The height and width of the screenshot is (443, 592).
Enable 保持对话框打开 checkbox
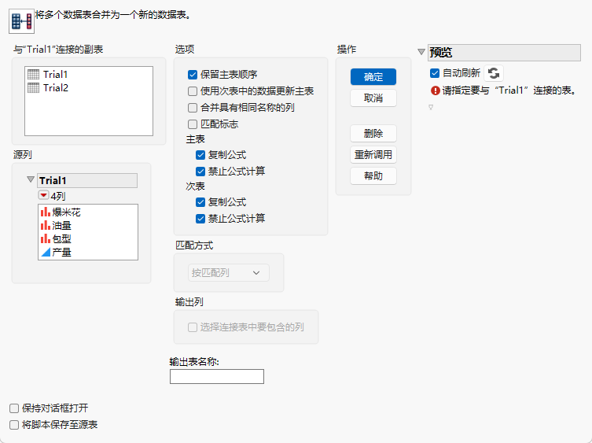pos(14,408)
